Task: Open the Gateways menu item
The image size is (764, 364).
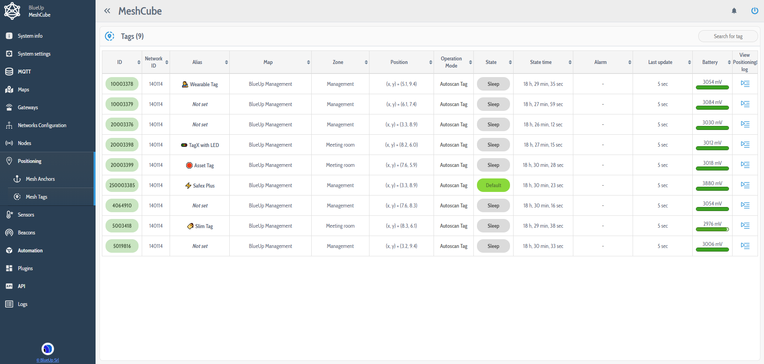Action: [x=28, y=107]
